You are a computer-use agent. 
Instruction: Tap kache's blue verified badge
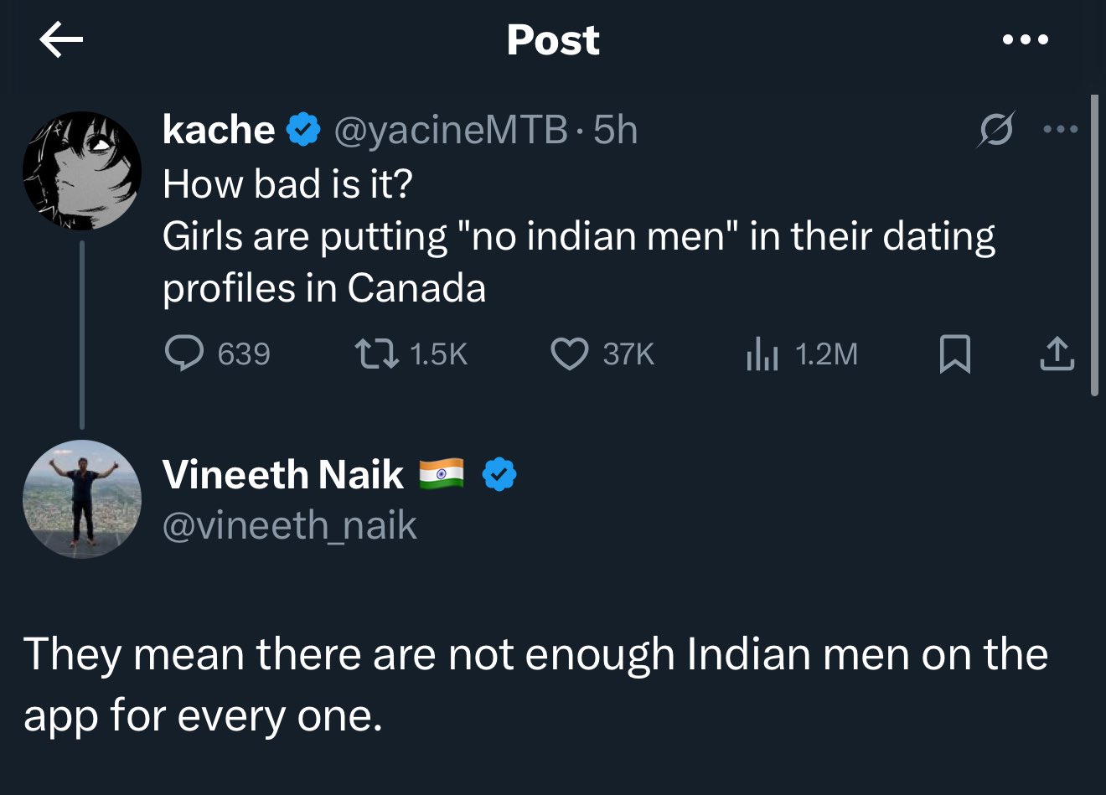tap(303, 131)
